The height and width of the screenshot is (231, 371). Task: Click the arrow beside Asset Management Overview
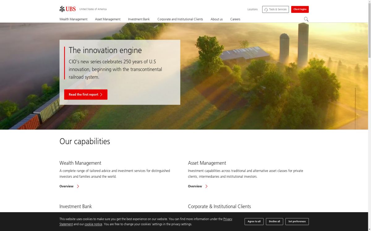click(x=207, y=186)
